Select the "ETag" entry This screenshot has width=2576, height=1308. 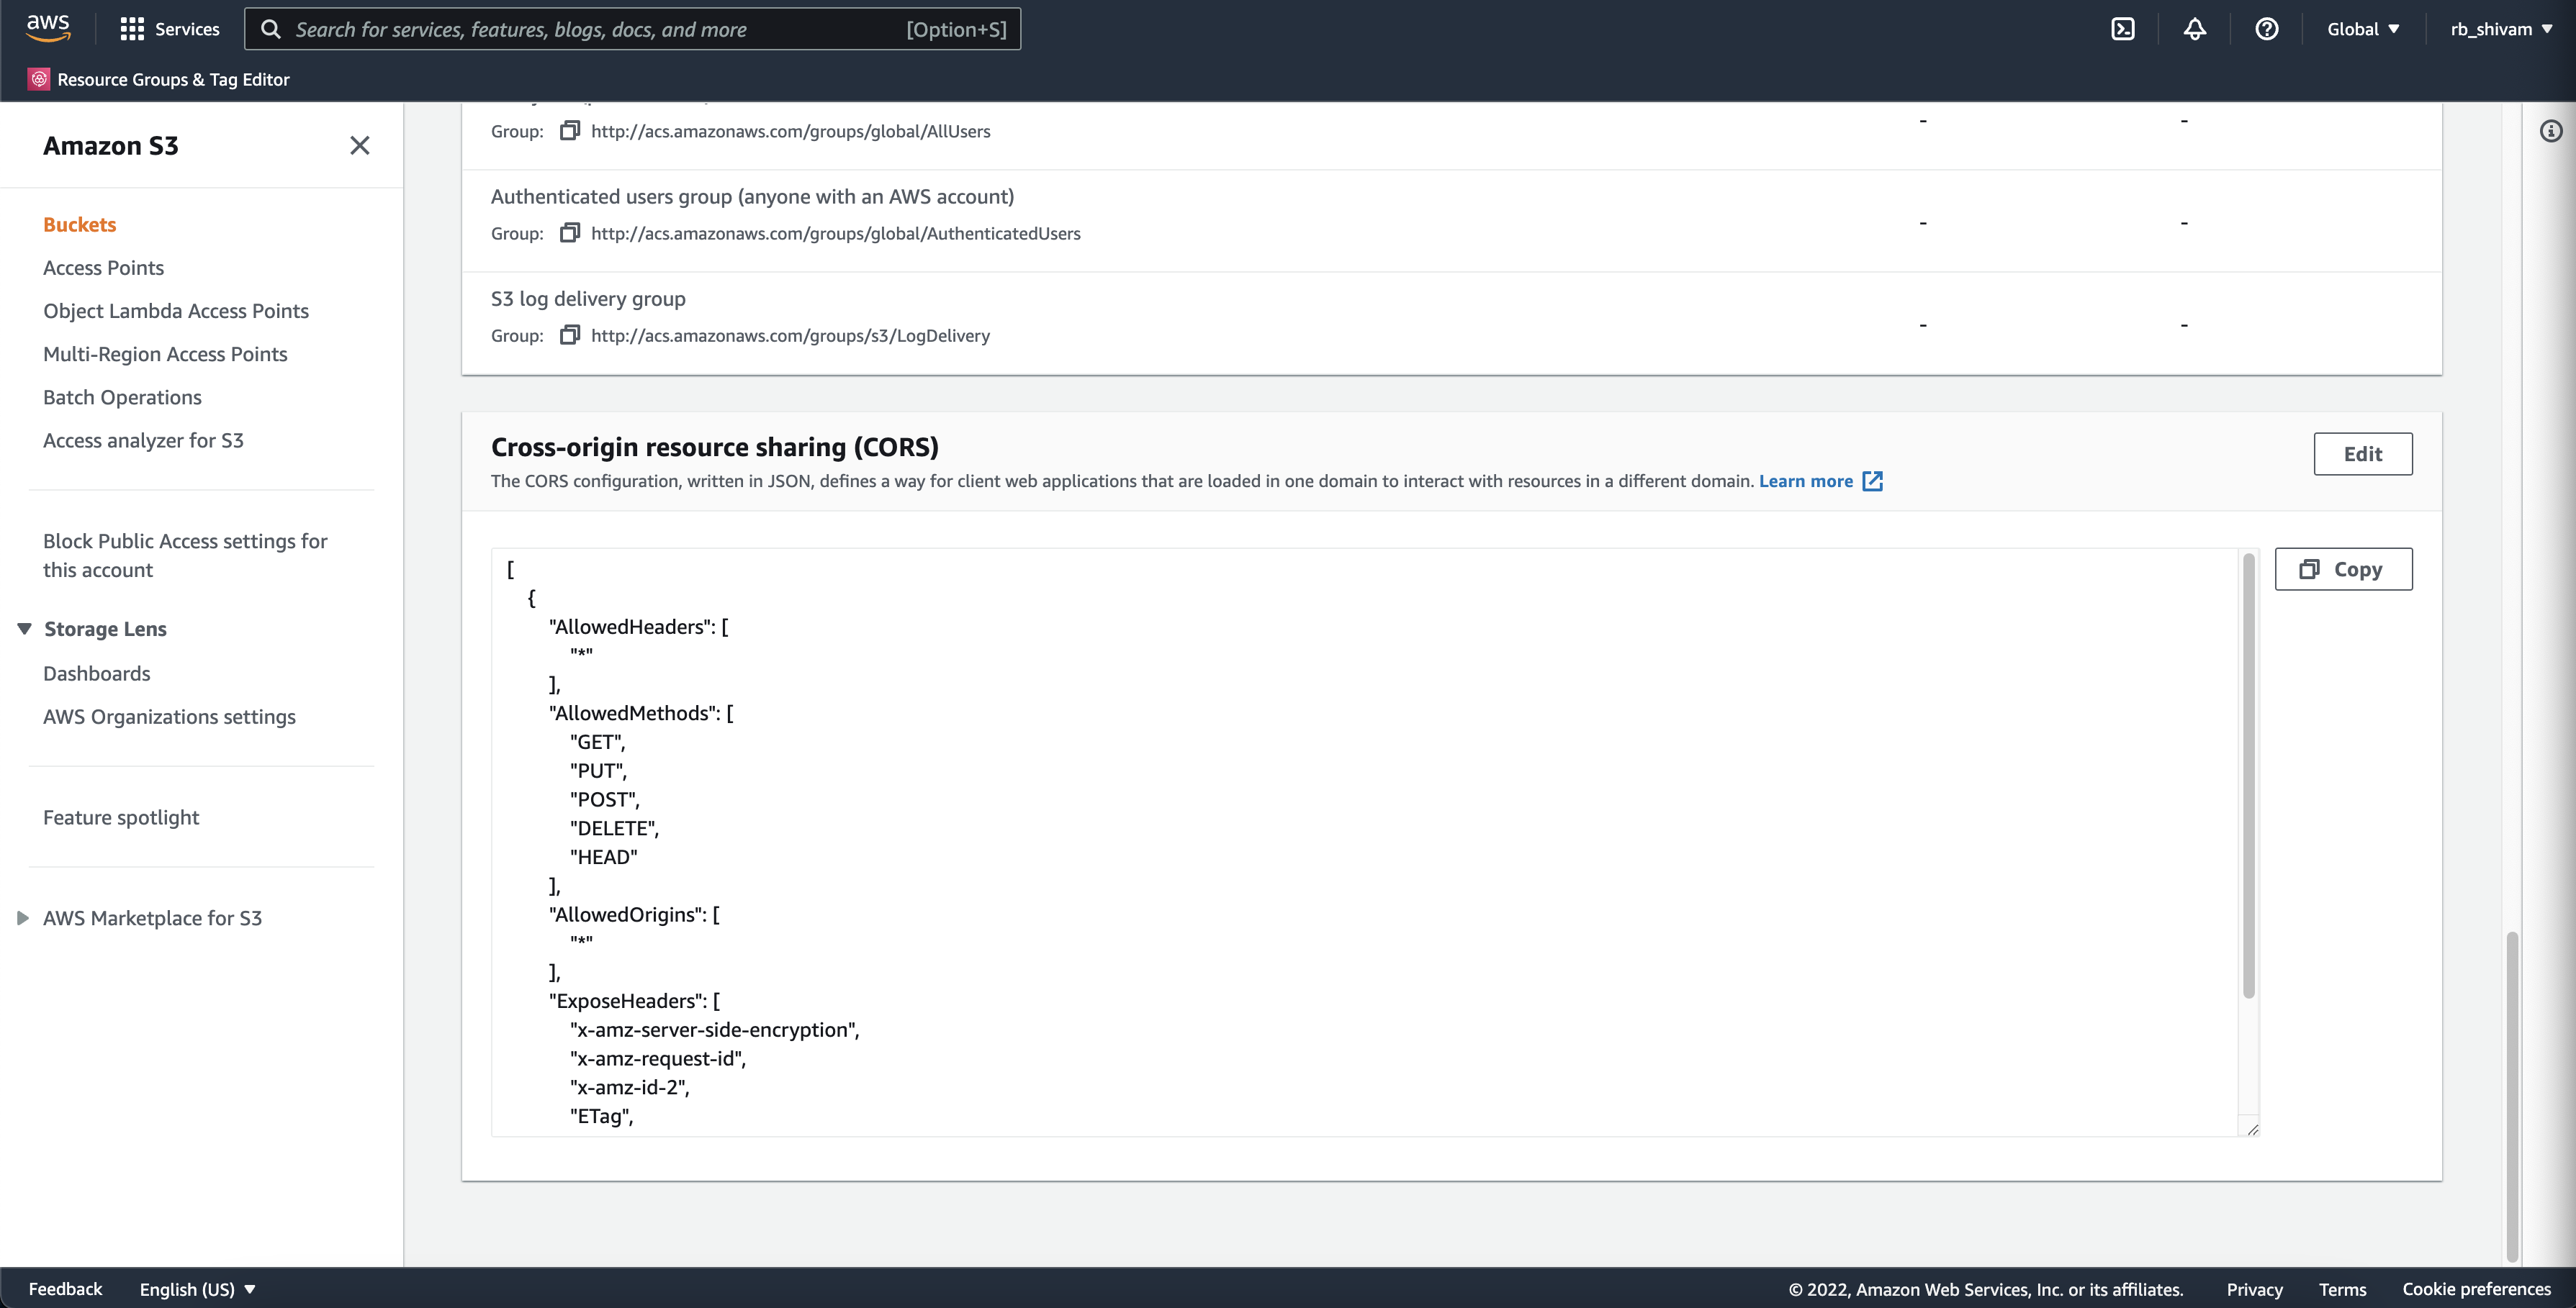601,1116
